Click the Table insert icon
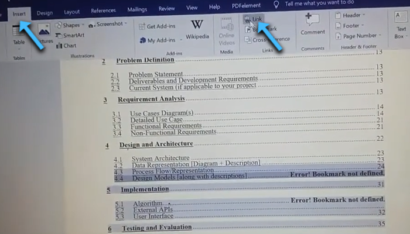This screenshot has height=234, width=410. point(19,34)
